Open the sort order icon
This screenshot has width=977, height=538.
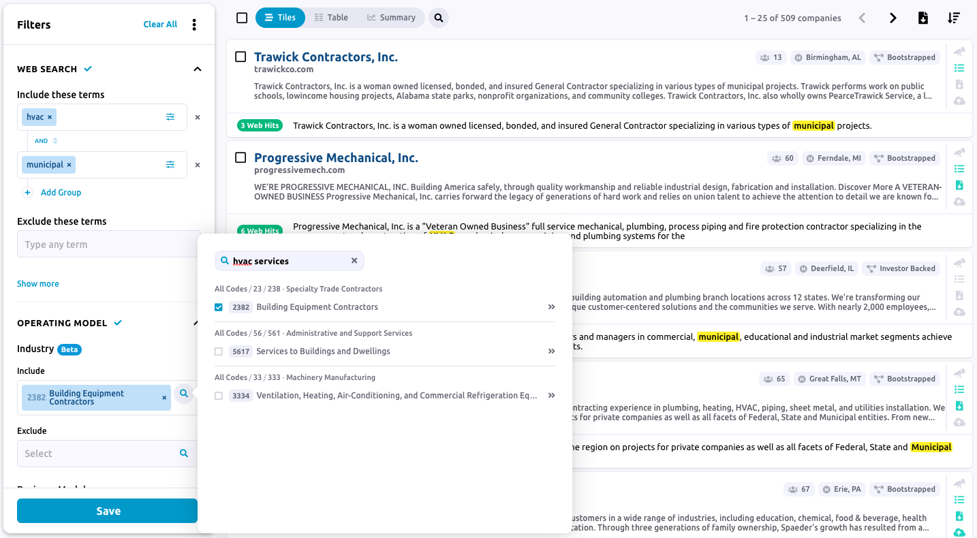pyautogui.click(x=954, y=18)
